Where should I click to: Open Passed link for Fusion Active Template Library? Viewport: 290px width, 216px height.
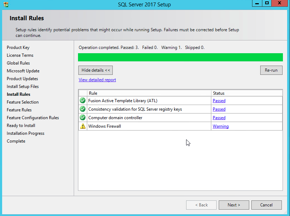219,101
